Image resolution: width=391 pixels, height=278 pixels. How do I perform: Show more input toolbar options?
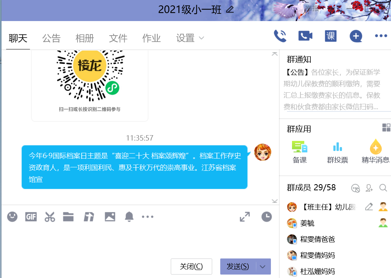[x=148, y=217]
